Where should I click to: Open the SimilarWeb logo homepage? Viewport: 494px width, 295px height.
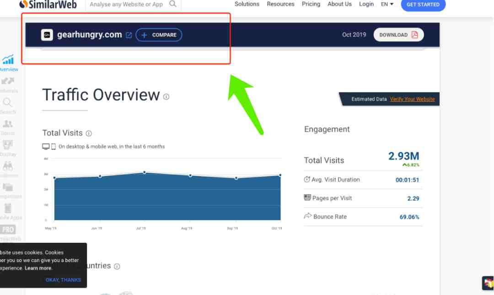click(x=48, y=4)
